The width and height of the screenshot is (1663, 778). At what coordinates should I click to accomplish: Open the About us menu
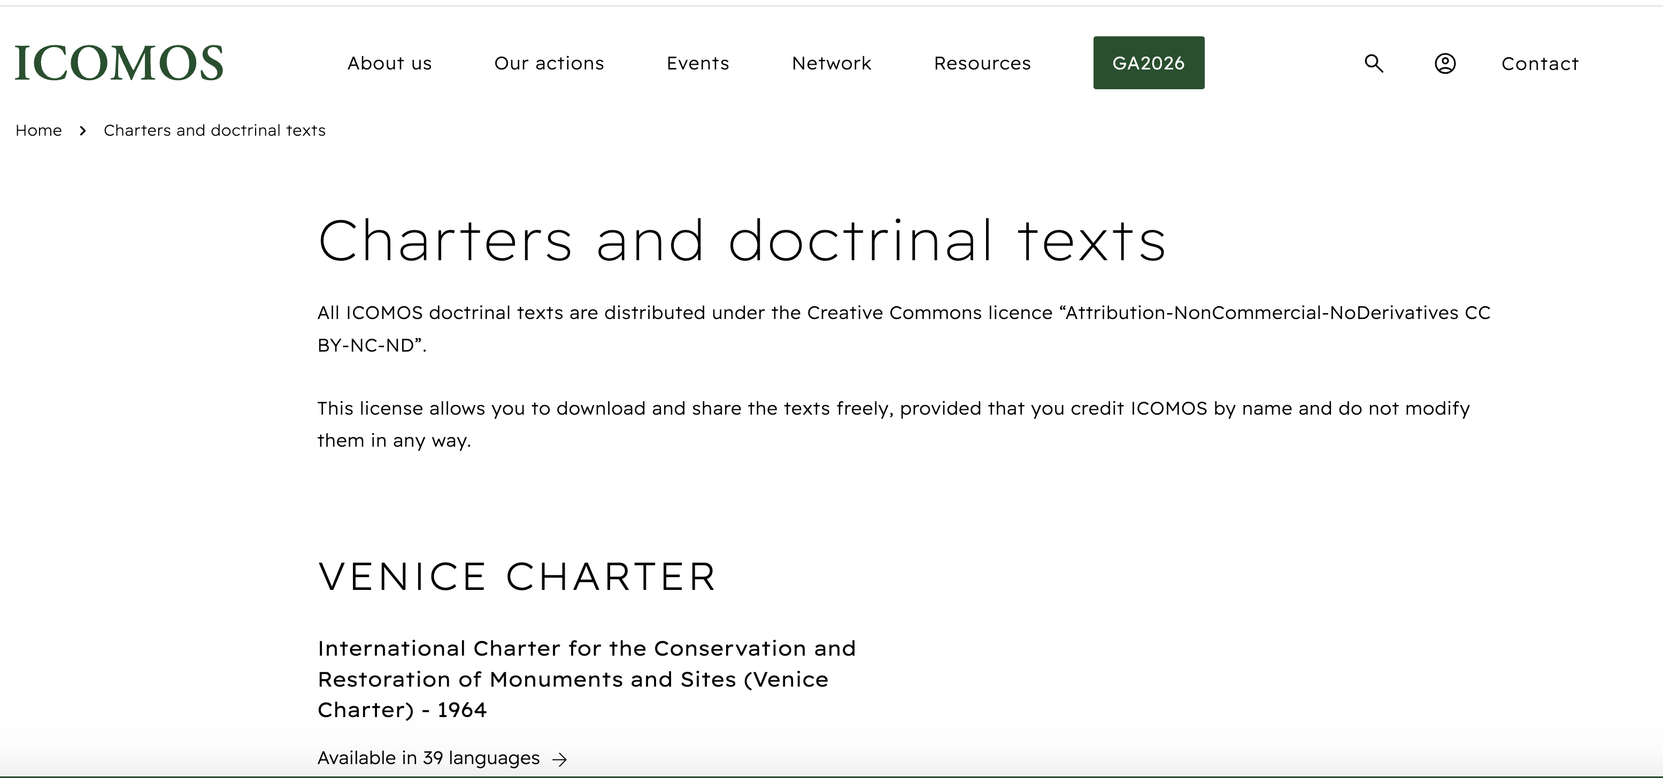389,63
